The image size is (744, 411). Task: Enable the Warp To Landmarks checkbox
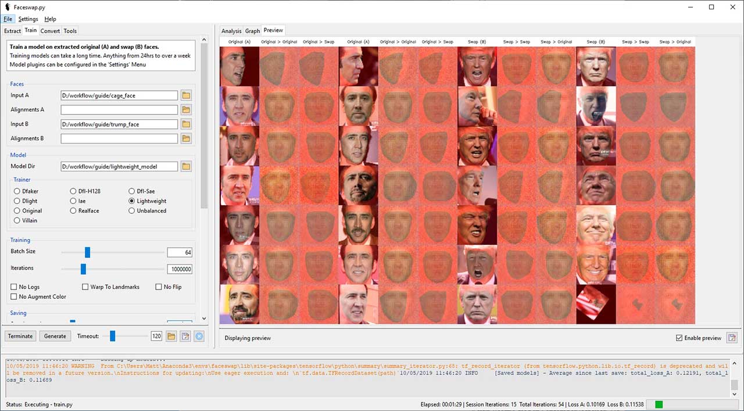85,287
